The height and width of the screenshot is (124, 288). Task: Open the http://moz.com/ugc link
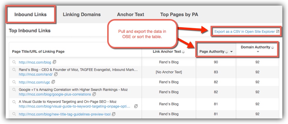[x=34, y=82]
